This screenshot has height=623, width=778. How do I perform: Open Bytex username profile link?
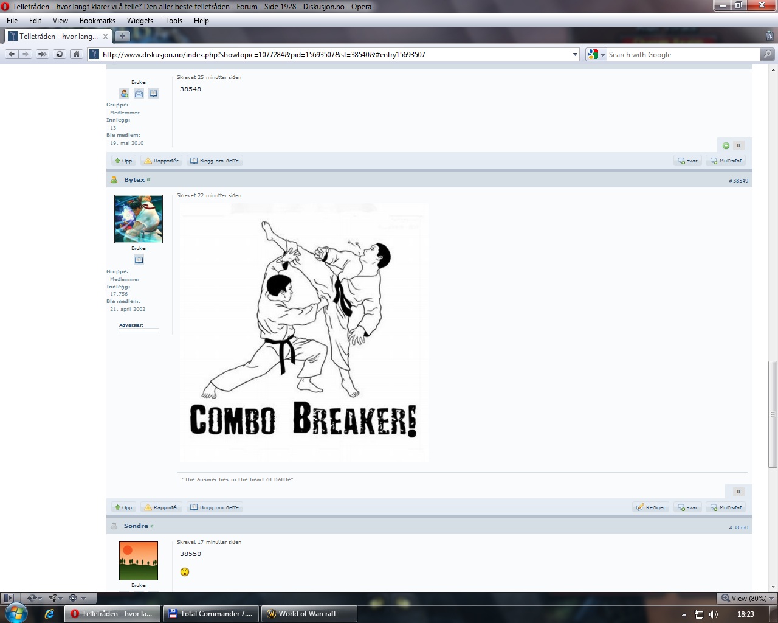point(134,179)
